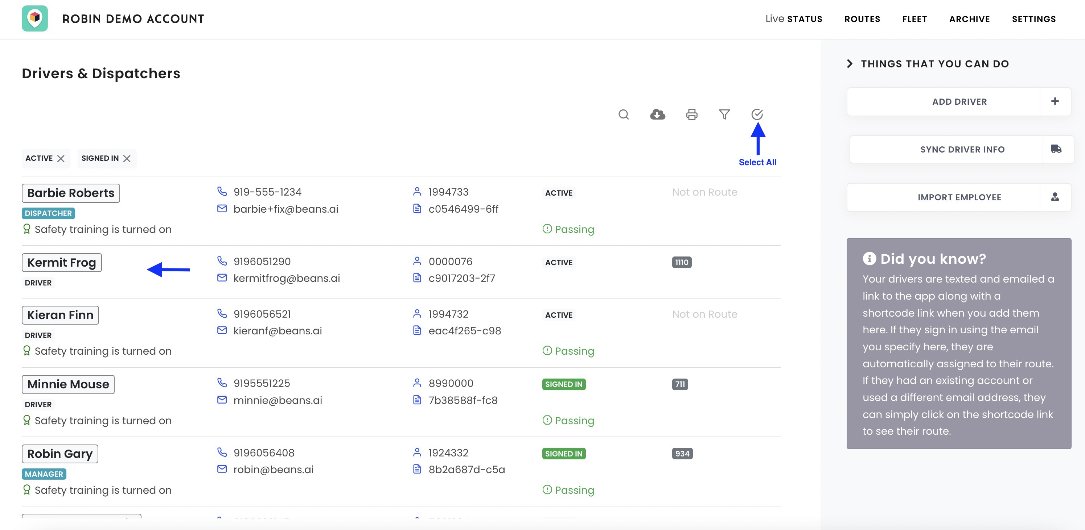
Task: Open the filter funnel icon
Action: click(724, 114)
